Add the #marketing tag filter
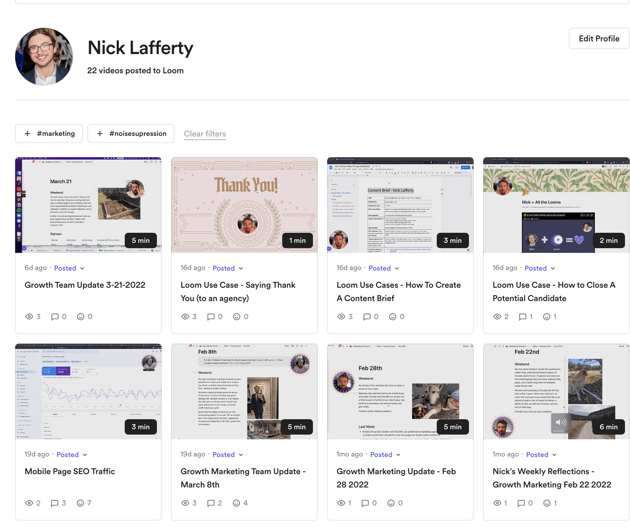630x530 pixels. coord(49,134)
